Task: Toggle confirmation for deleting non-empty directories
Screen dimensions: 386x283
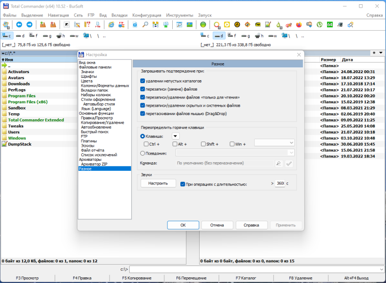Action: [143, 81]
